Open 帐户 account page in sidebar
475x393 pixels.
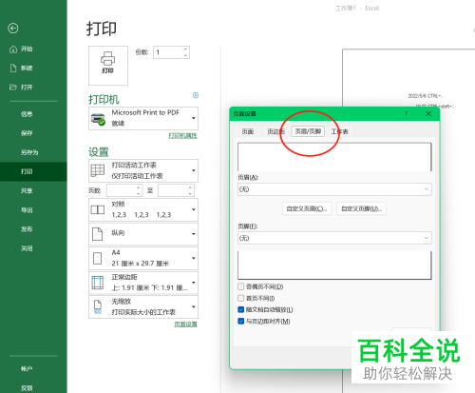coord(27,368)
